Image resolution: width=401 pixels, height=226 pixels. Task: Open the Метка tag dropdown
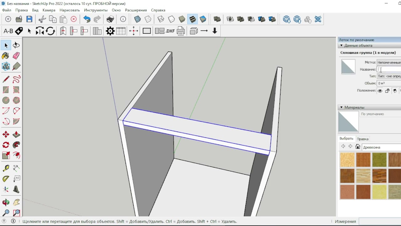(x=389, y=62)
